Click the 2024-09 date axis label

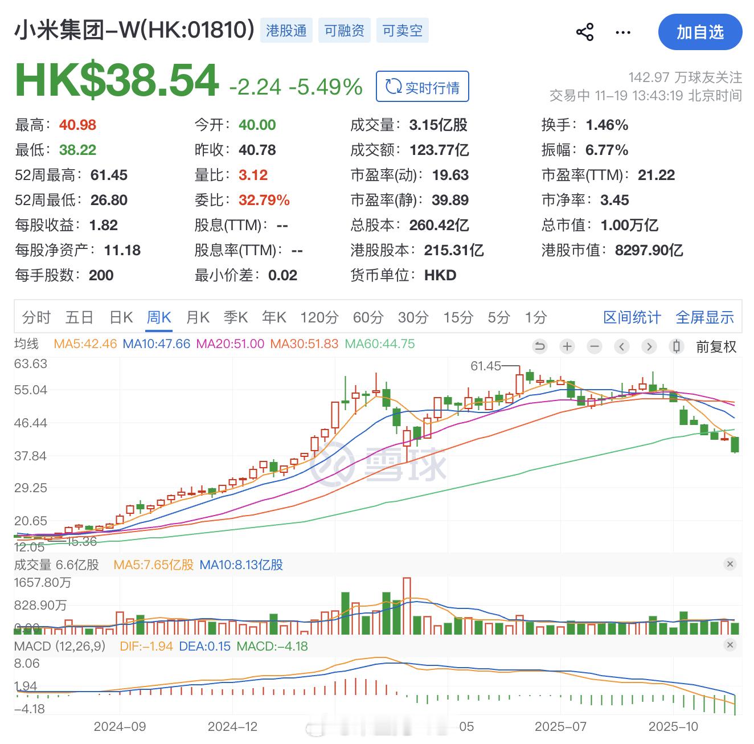[120, 726]
